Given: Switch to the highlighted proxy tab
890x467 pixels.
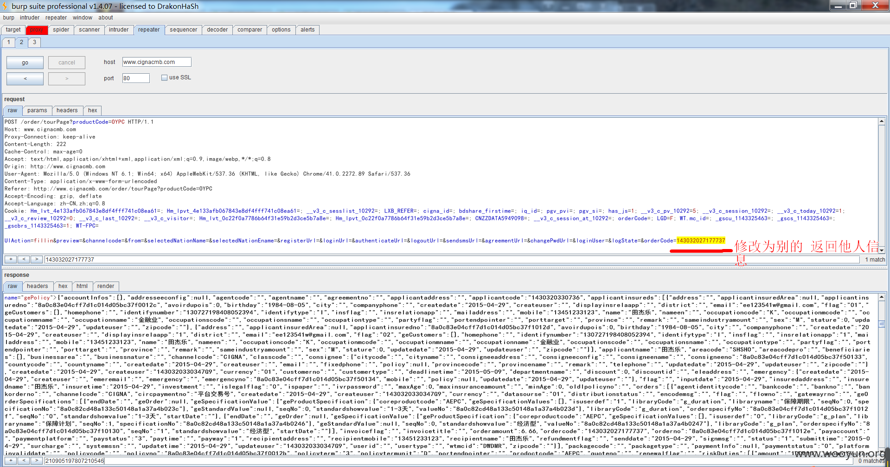Looking at the screenshot, I should click(x=37, y=30).
